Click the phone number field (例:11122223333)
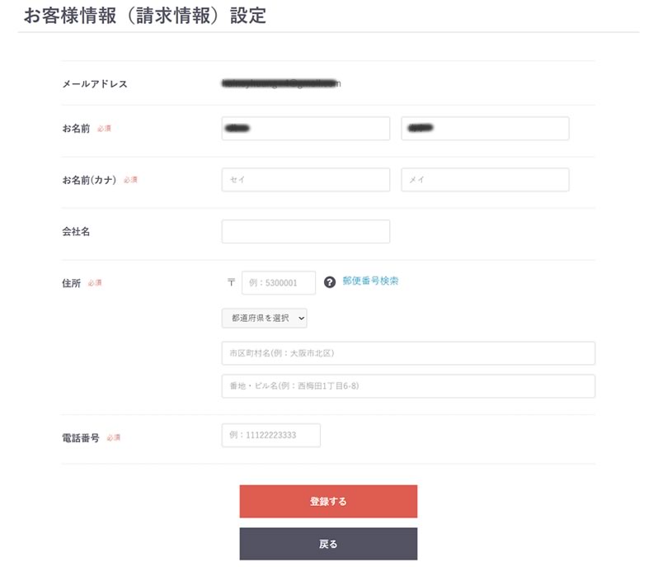The width and height of the screenshot is (658, 567). [270, 436]
